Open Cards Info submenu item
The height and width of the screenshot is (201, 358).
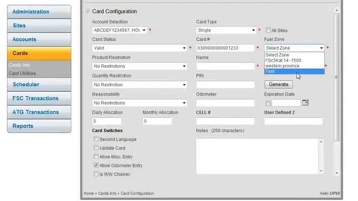coord(20,65)
